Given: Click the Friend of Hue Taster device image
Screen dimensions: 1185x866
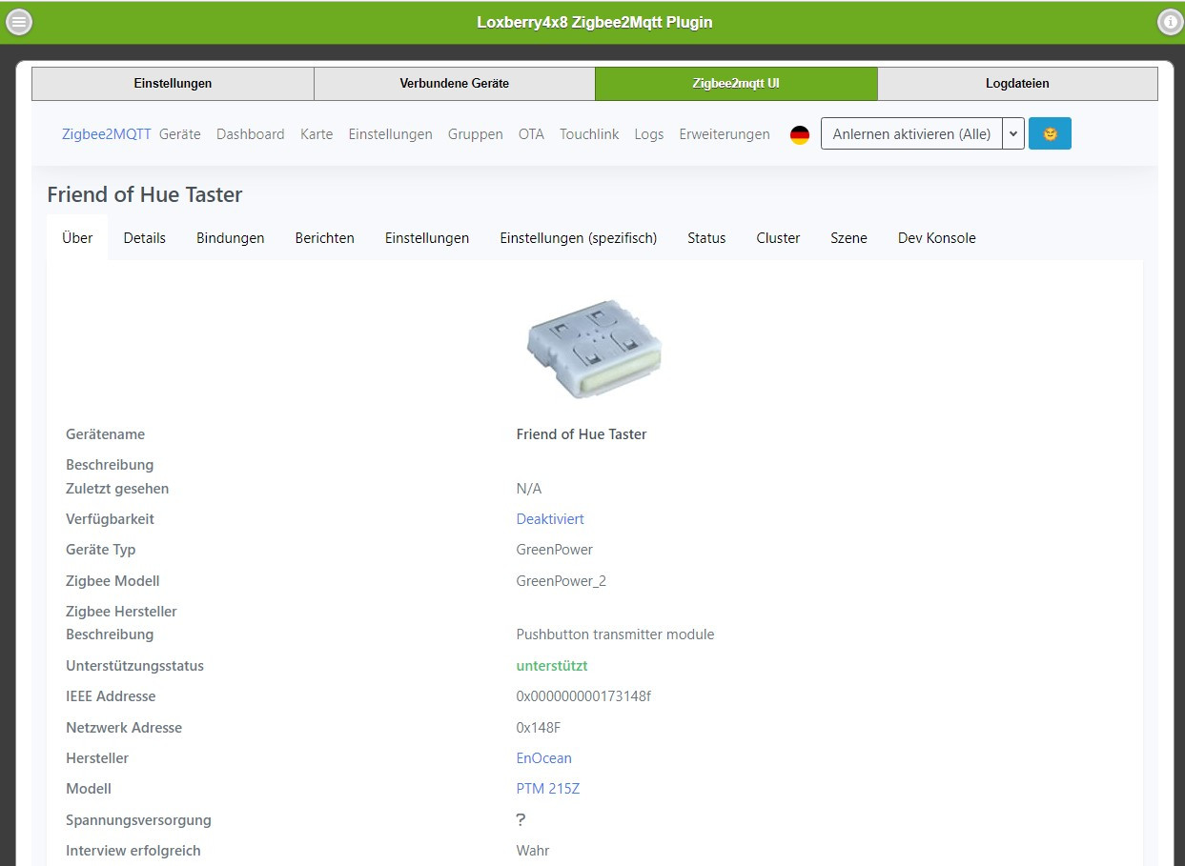Looking at the screenshot, I should [594, 348].
